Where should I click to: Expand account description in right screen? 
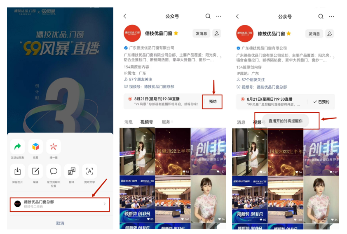333,57
